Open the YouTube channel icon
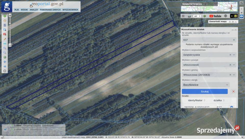Image resolution: width=245 pixels, height=139 pixels. (215, 16)
